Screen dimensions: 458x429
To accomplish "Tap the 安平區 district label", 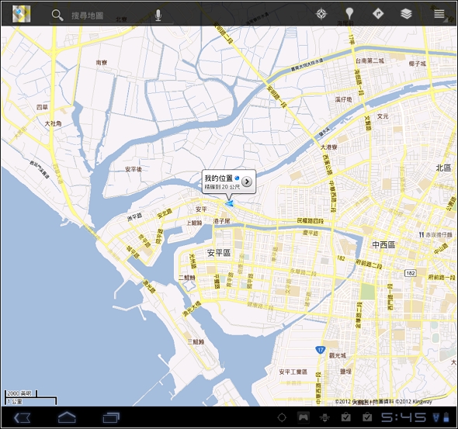I will point(219,253).
